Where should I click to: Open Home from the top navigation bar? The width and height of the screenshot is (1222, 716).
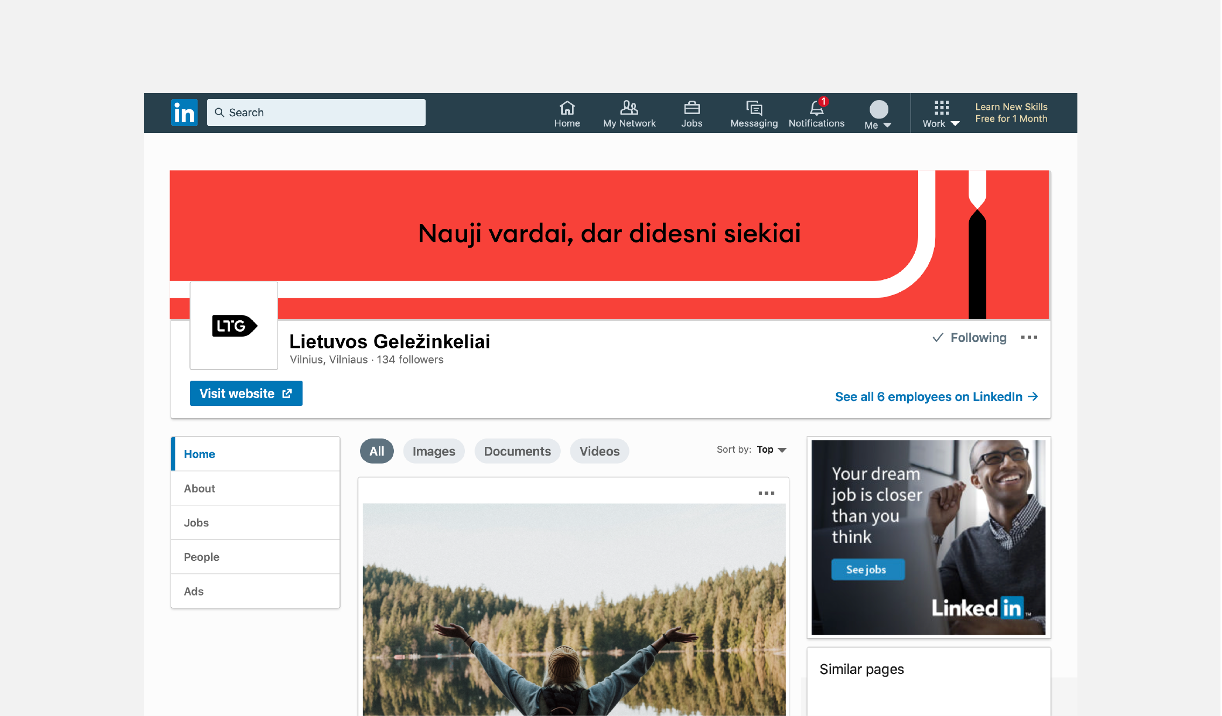[567, 114]
